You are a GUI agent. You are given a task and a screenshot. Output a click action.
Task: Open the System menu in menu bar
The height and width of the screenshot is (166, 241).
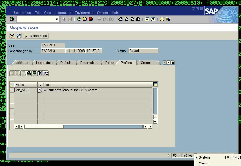[x=102, y=13]
